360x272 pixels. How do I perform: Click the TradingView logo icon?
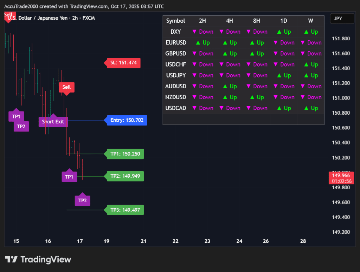coord(11,259)
